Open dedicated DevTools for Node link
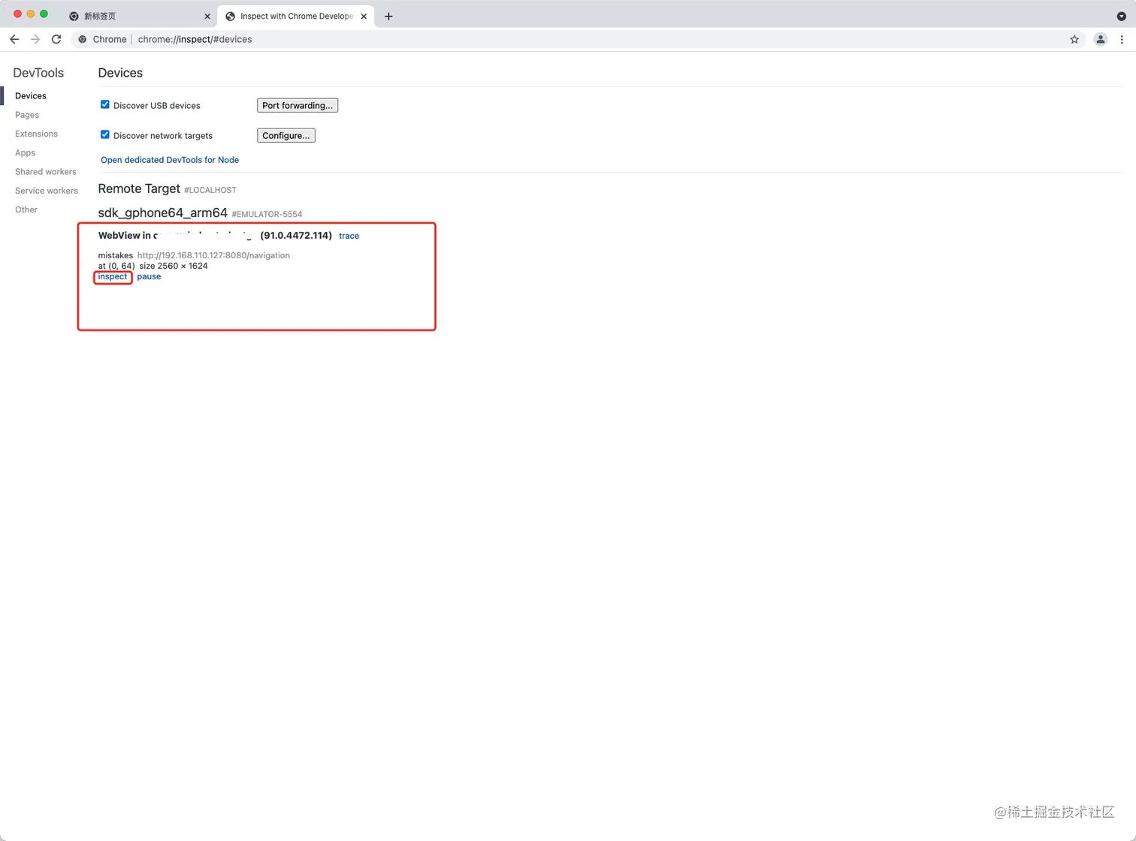 [170, 160]
